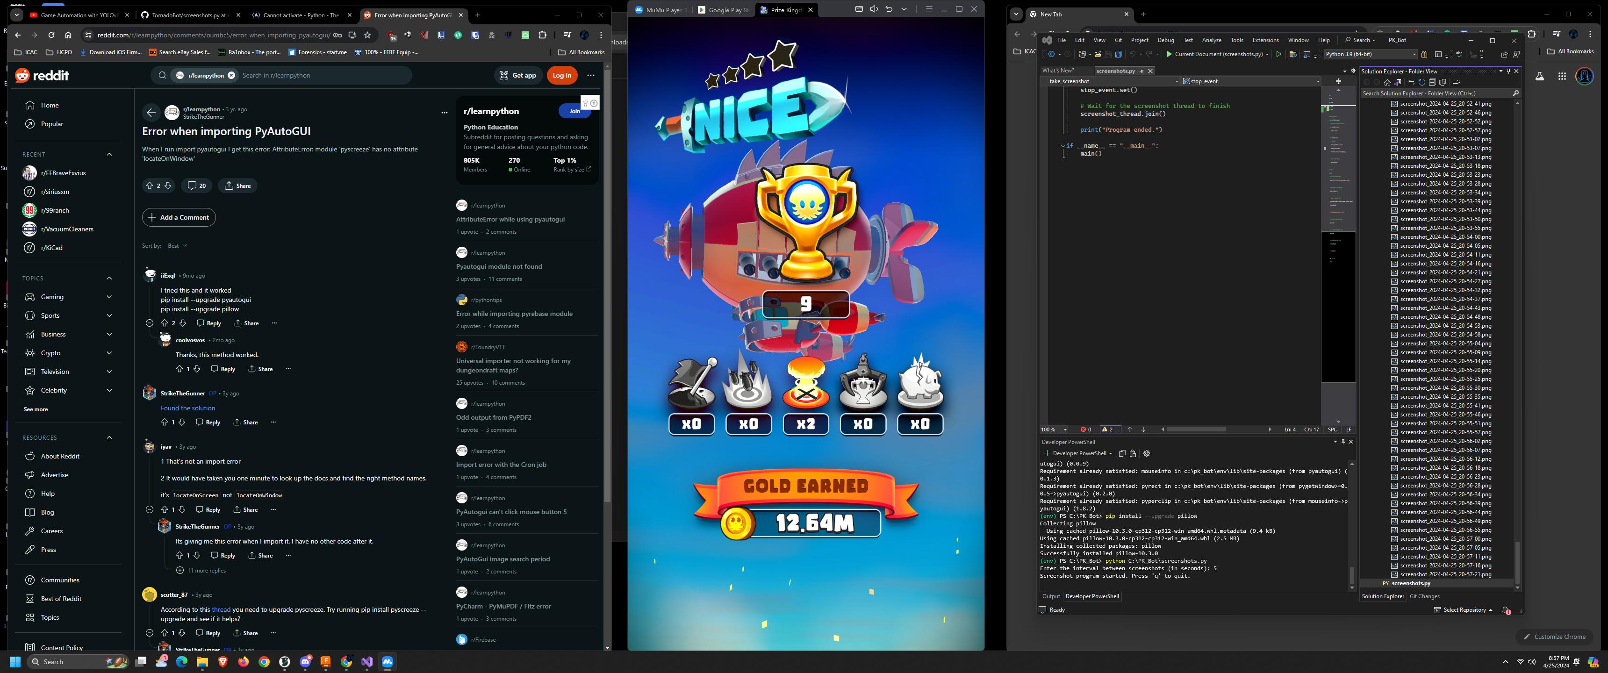
Task: Open the Current Document startup item dropdown arrow
Action: pyautogui.click(x=1267, y=54)
